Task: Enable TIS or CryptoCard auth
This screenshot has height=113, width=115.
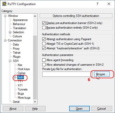Action: pos(44,44)
